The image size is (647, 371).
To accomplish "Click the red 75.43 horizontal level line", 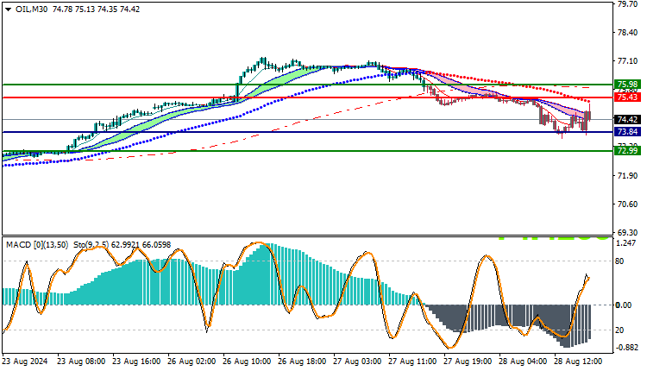I will tap(307, 97).
